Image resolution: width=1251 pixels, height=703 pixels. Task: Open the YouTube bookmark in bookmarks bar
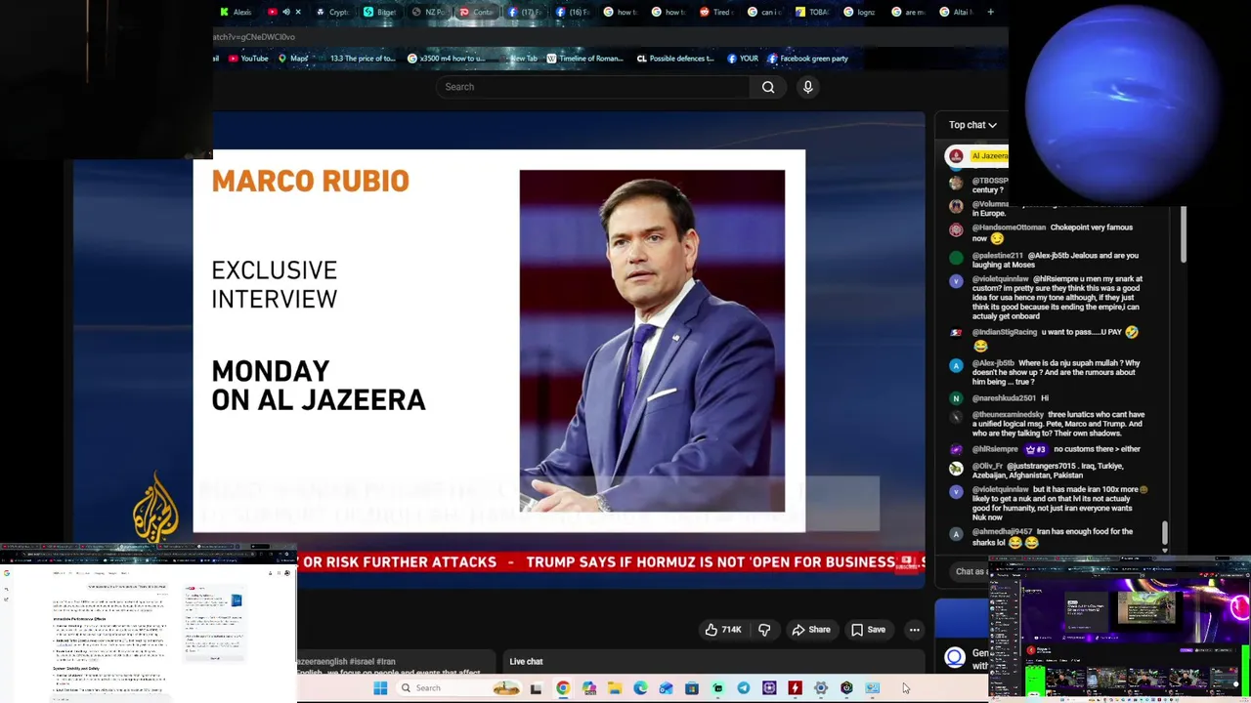248,59
